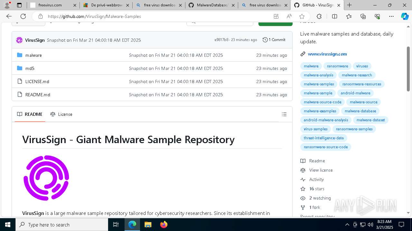Screen dimensions: 412x231
Task: Launch Firefox from taskbar
Action: tap(164, 225)
